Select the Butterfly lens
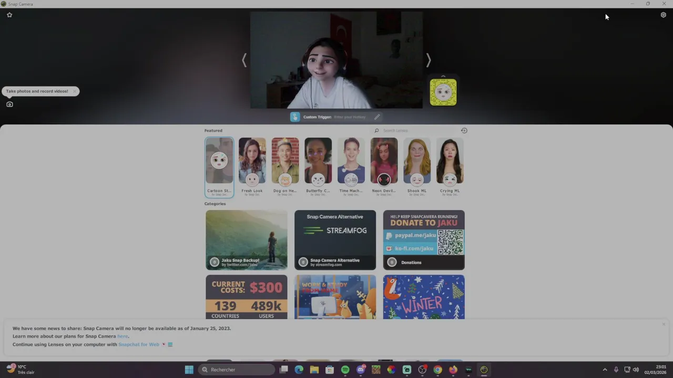Image resolution: width=673 pixels, height=378 pixels. click(x=318, y=167)
